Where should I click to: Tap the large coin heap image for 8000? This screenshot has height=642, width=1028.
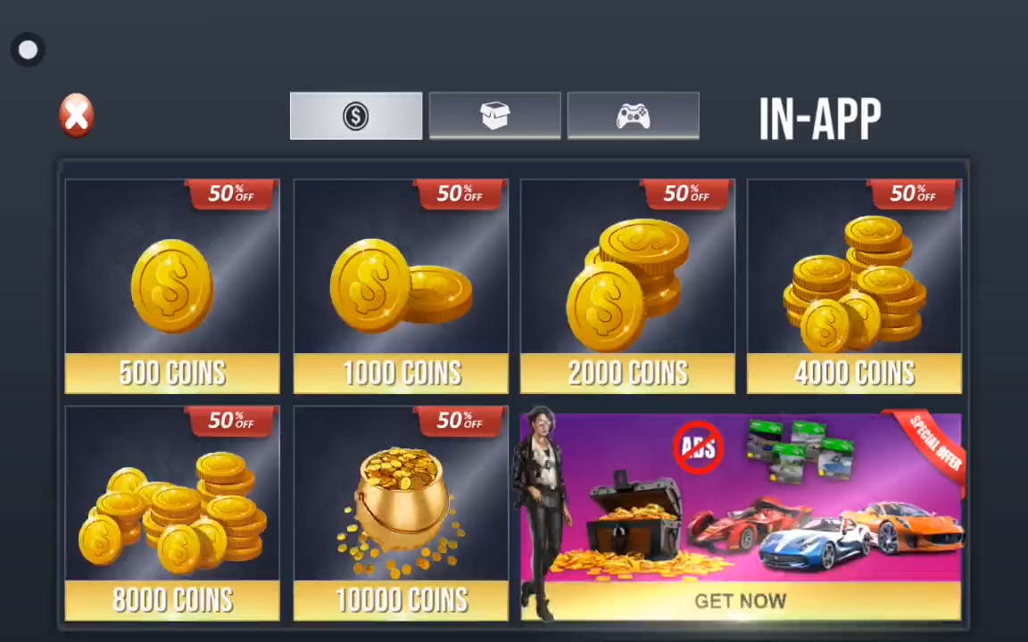pos(172,513)
